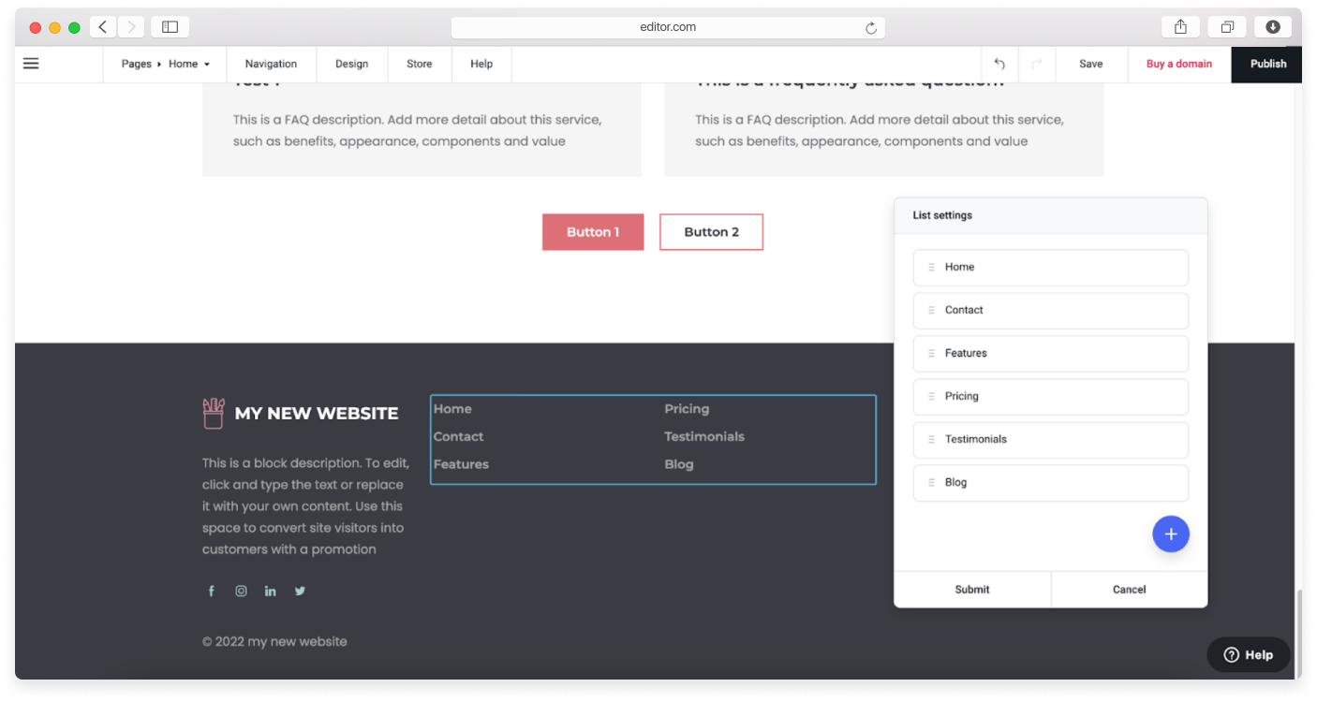Click drag handle icon next to Pricing item
This screenshot has height=702, width=1317.
(931, 397)
